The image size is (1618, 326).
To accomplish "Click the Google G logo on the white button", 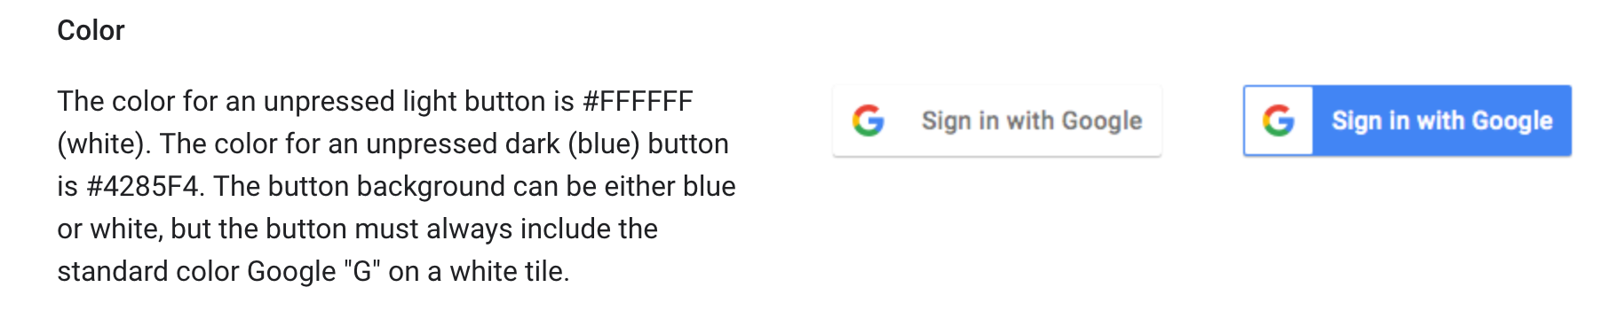I will pos(868,120).
